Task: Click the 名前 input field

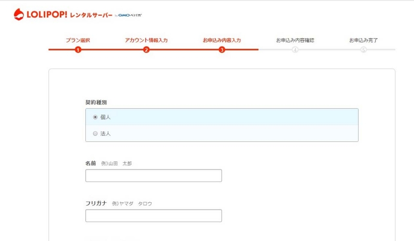Action: pyautogui.click(x=153, y=176)
